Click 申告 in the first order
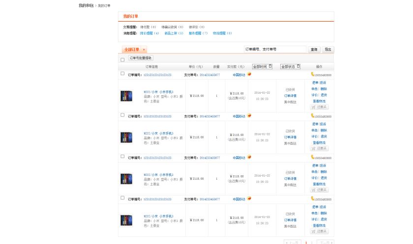This screenshot has height=244, width=413. pos(315,89)
